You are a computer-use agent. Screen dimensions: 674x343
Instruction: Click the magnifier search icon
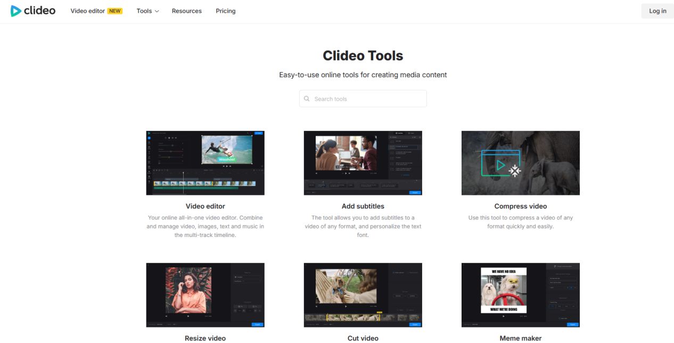307,99
